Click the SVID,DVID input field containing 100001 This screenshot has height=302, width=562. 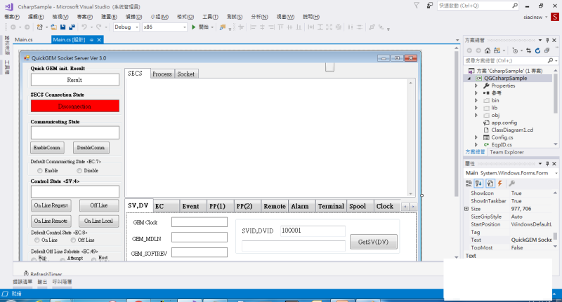[313, 231]
